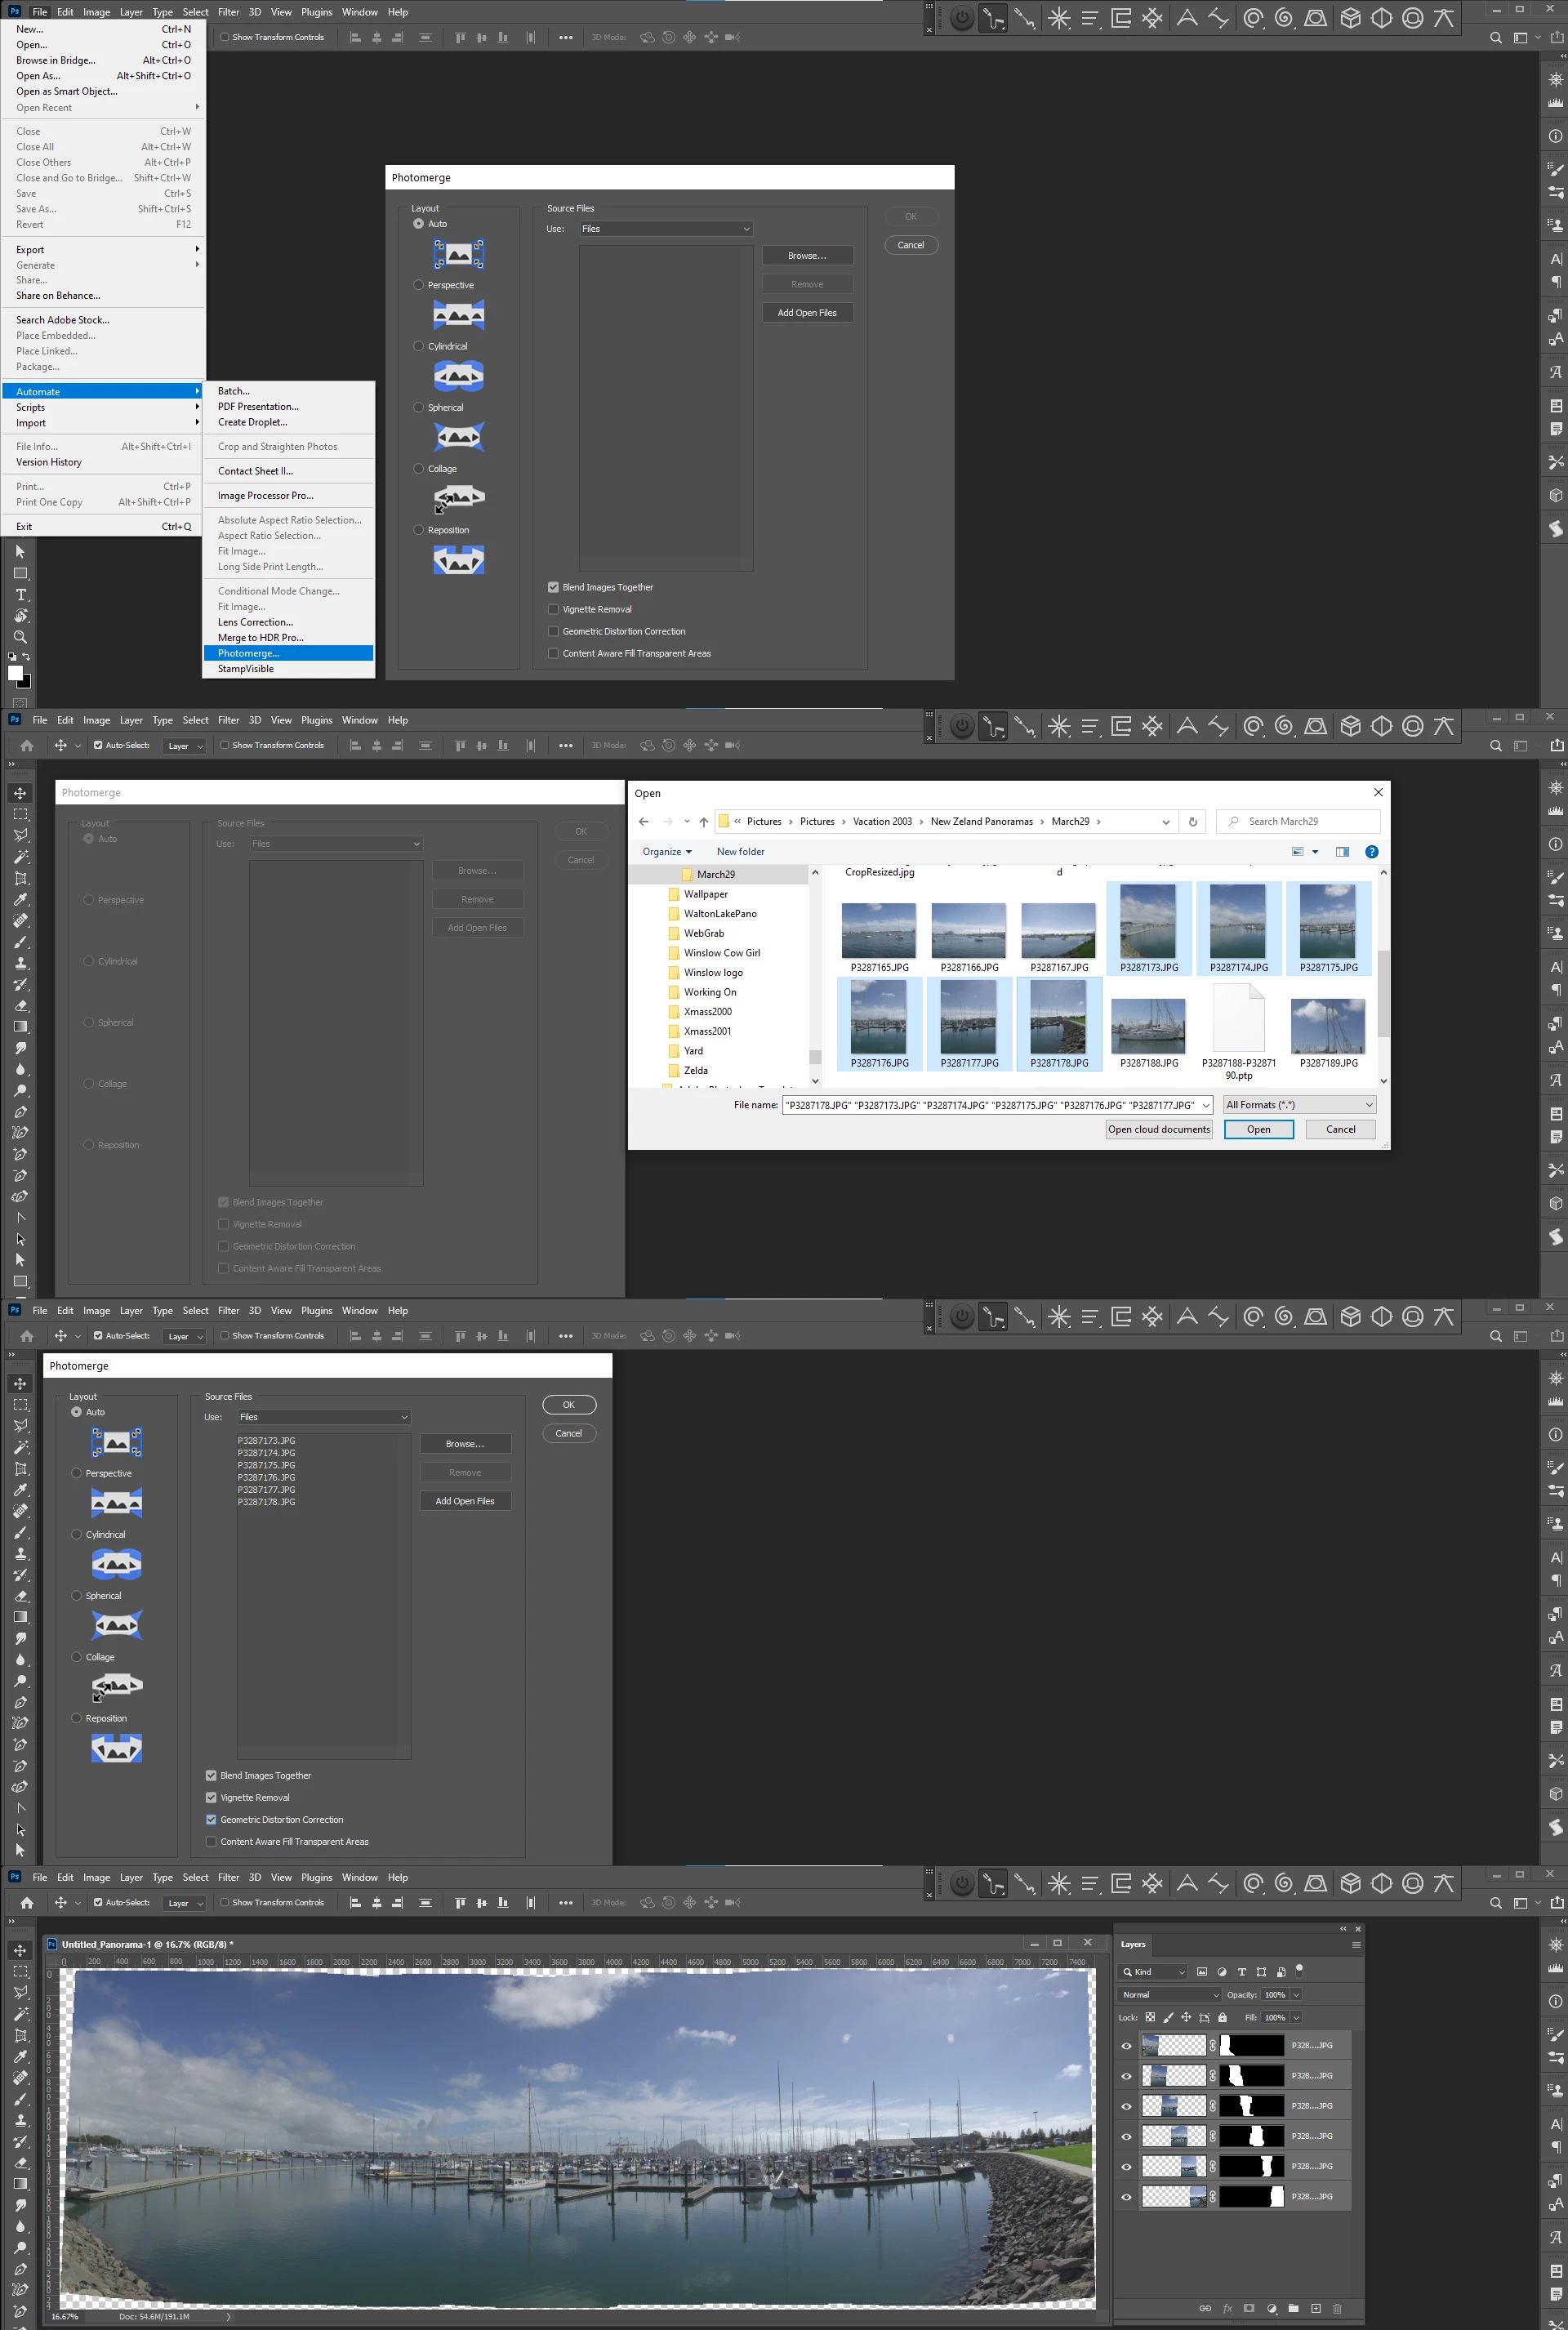Expand the Organize dropdown menu
The image size is (1568, 2330).
point(667,852)
